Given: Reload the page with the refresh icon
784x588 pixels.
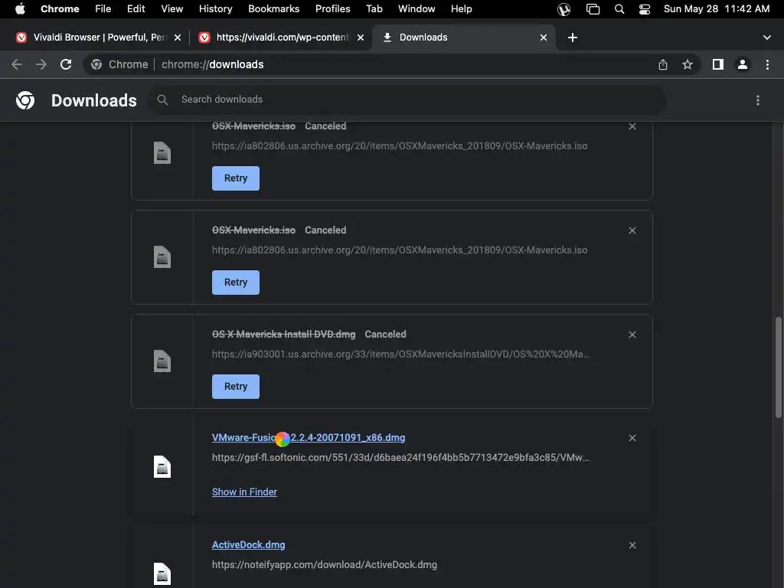Looking at the screenshot, I should click(66, 64).
